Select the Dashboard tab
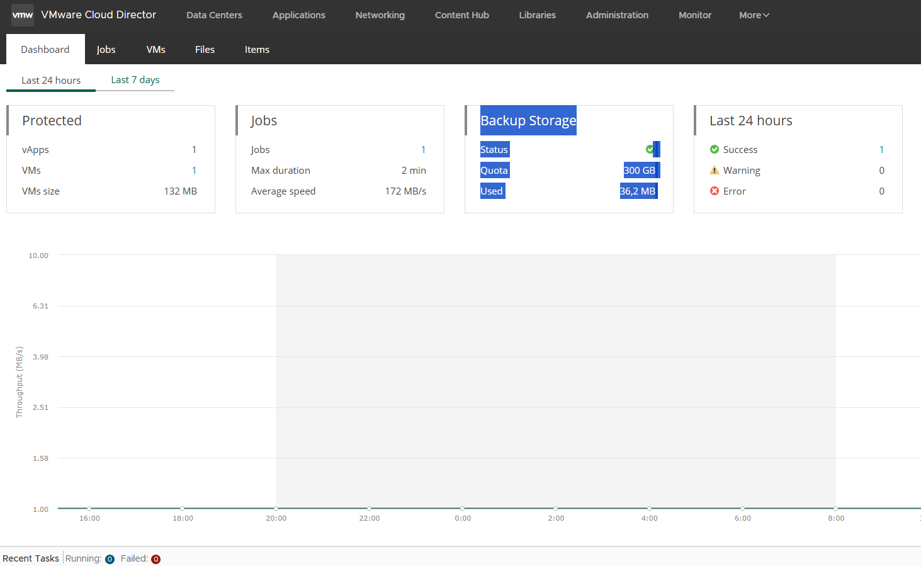921x566 pixels. click(45, 49)
